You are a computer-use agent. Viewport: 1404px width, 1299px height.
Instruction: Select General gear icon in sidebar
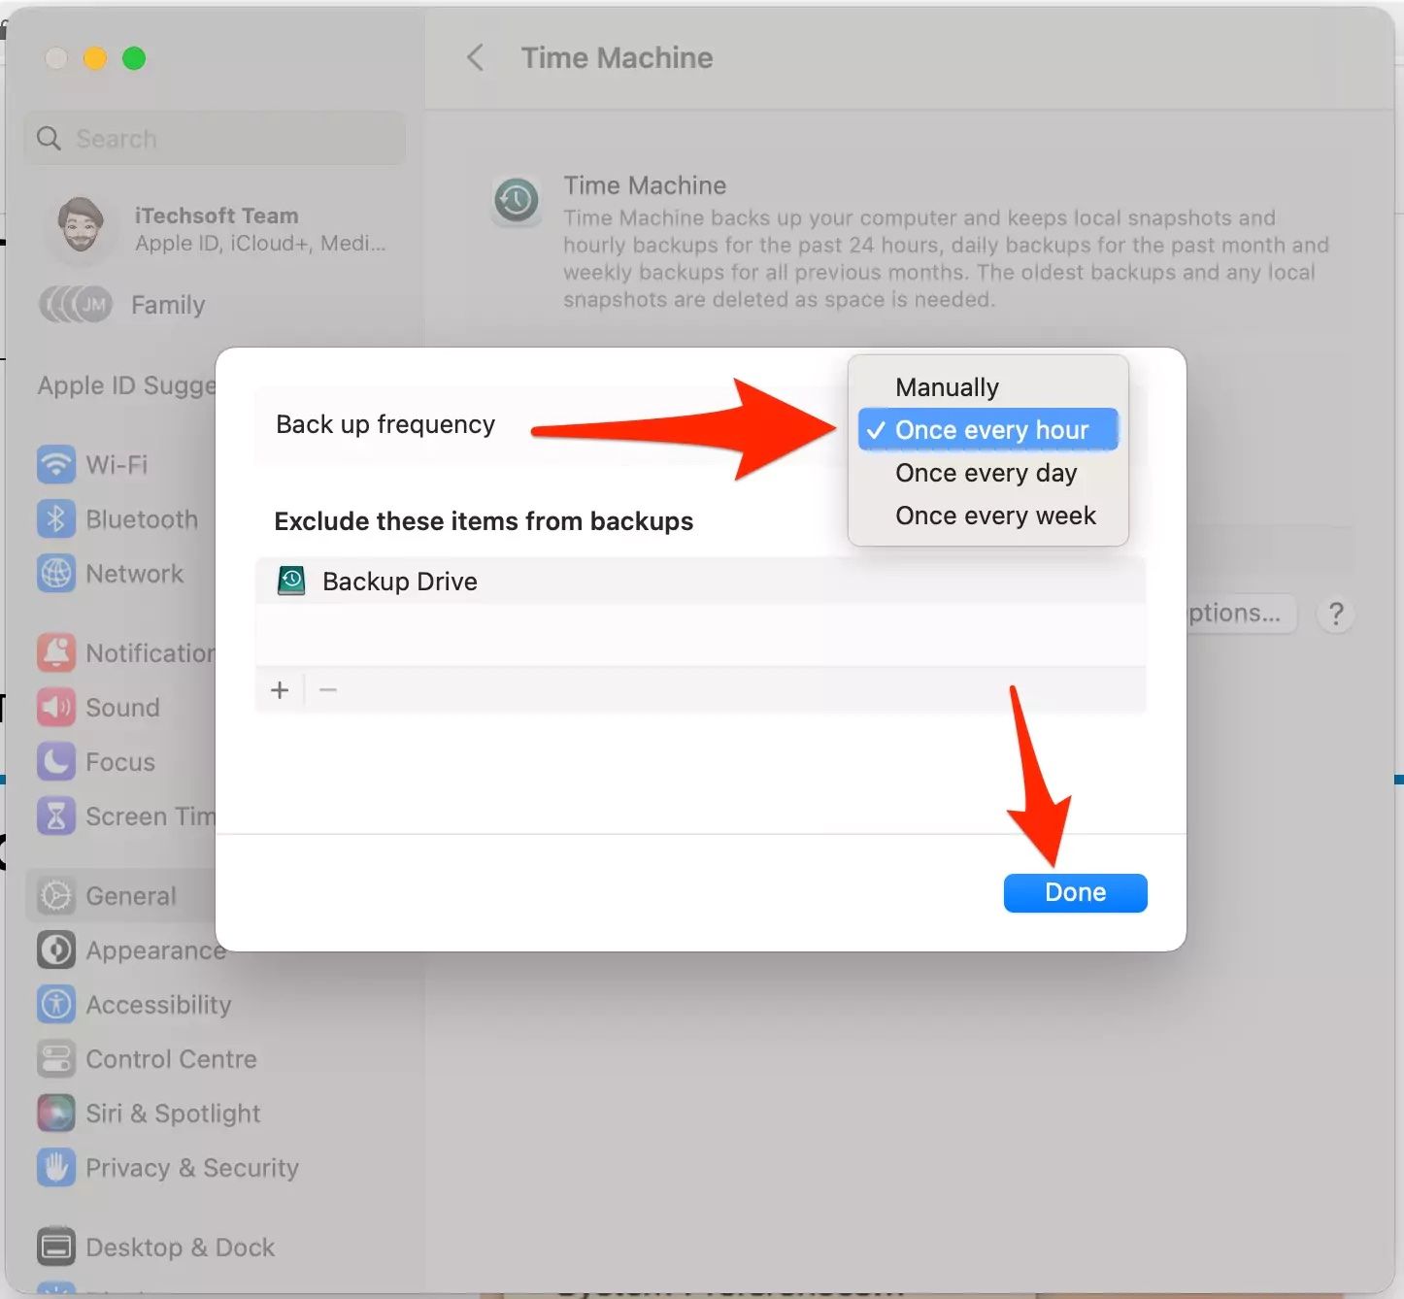[x=56, y=895]
